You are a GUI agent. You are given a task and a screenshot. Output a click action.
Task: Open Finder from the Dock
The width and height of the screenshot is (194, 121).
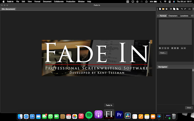(20, 116)
